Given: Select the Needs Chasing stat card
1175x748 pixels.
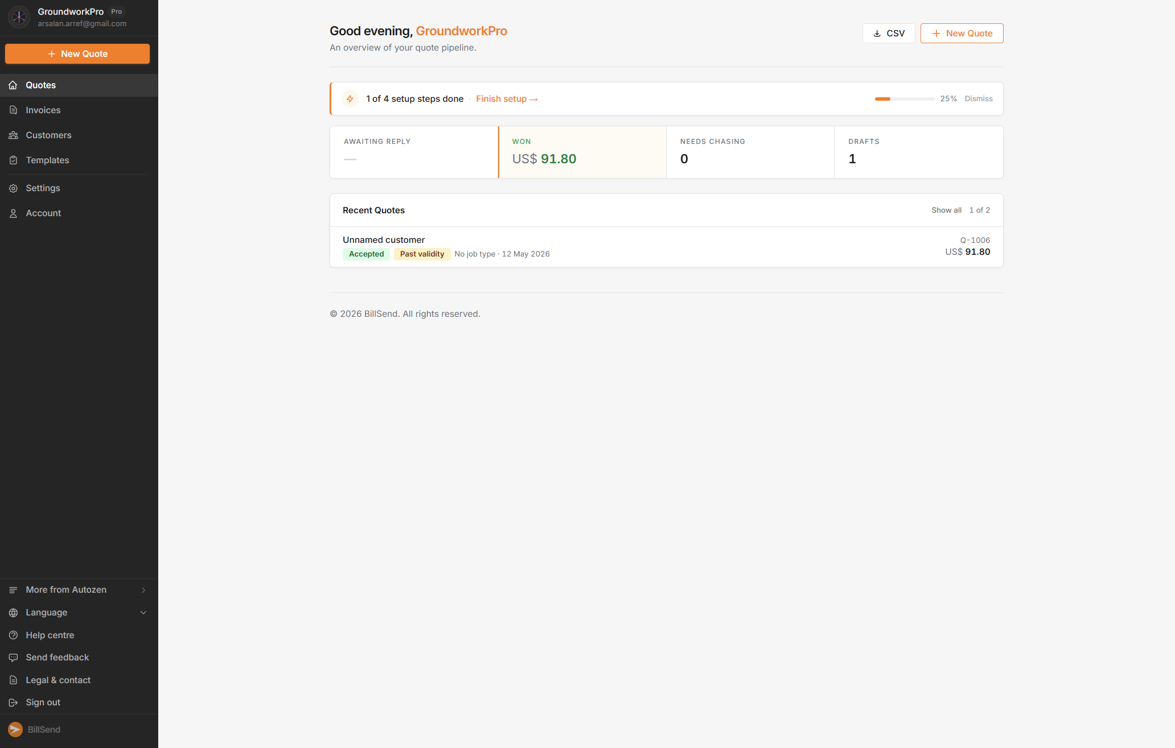Looking at the screenshot, I should tap(750, 152).
